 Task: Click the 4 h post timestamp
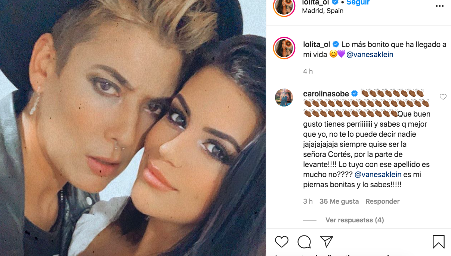pyautogui.click(x=308, y=71)
